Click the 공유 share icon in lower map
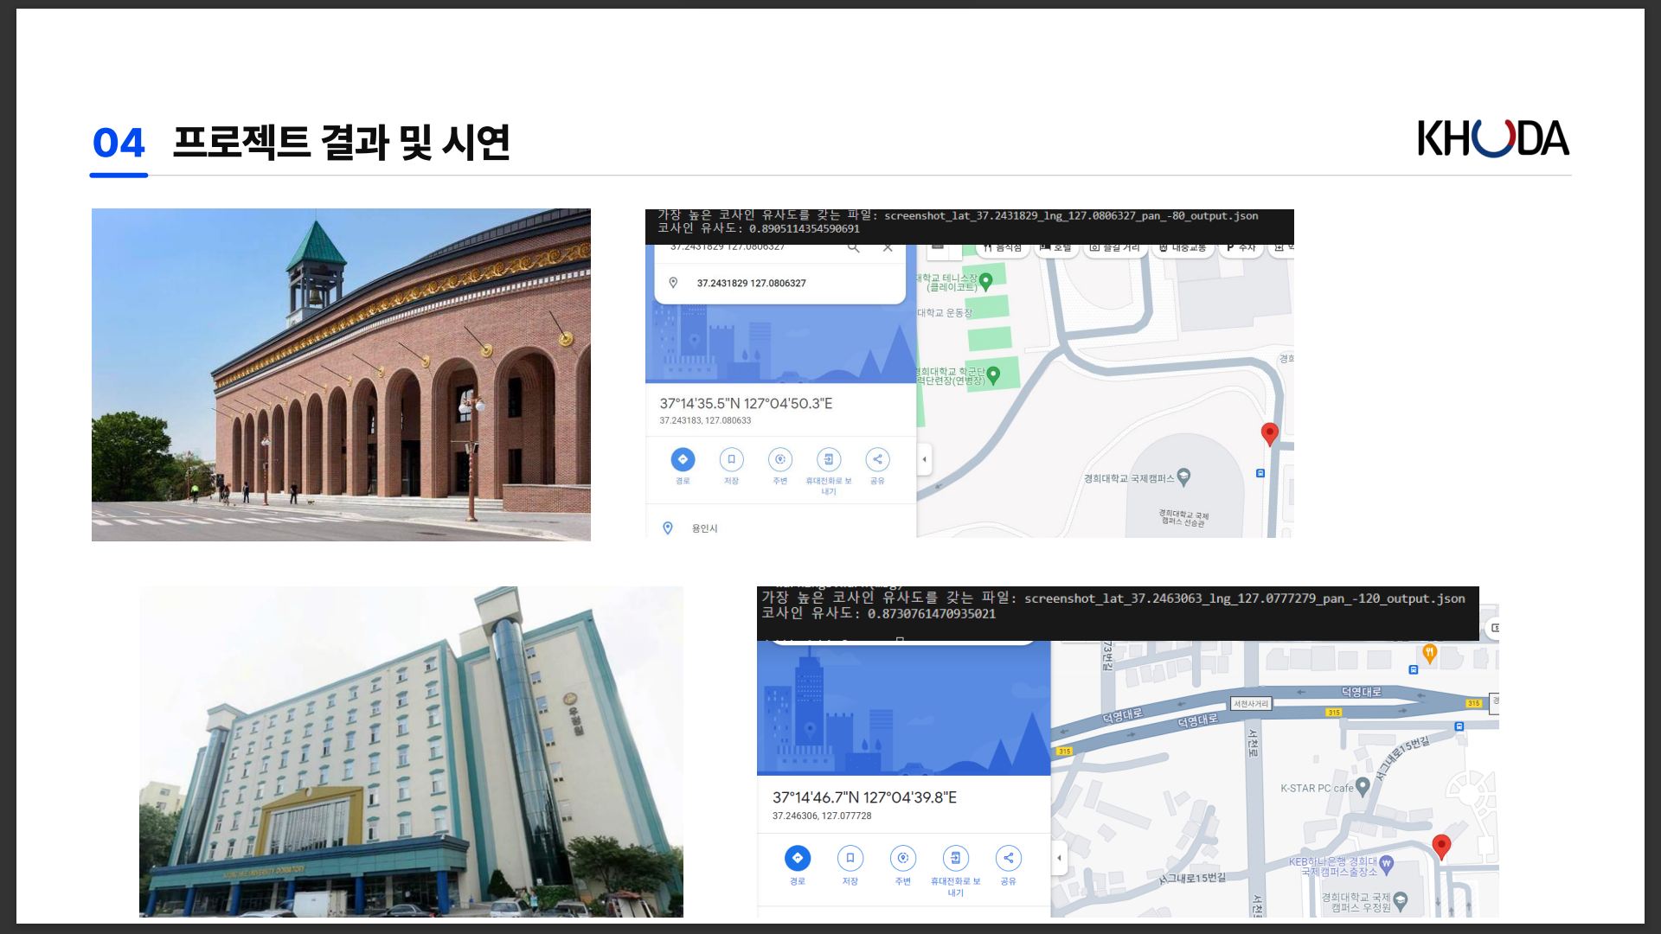This screenshot has height=934, width=1661. point(1008,858)
